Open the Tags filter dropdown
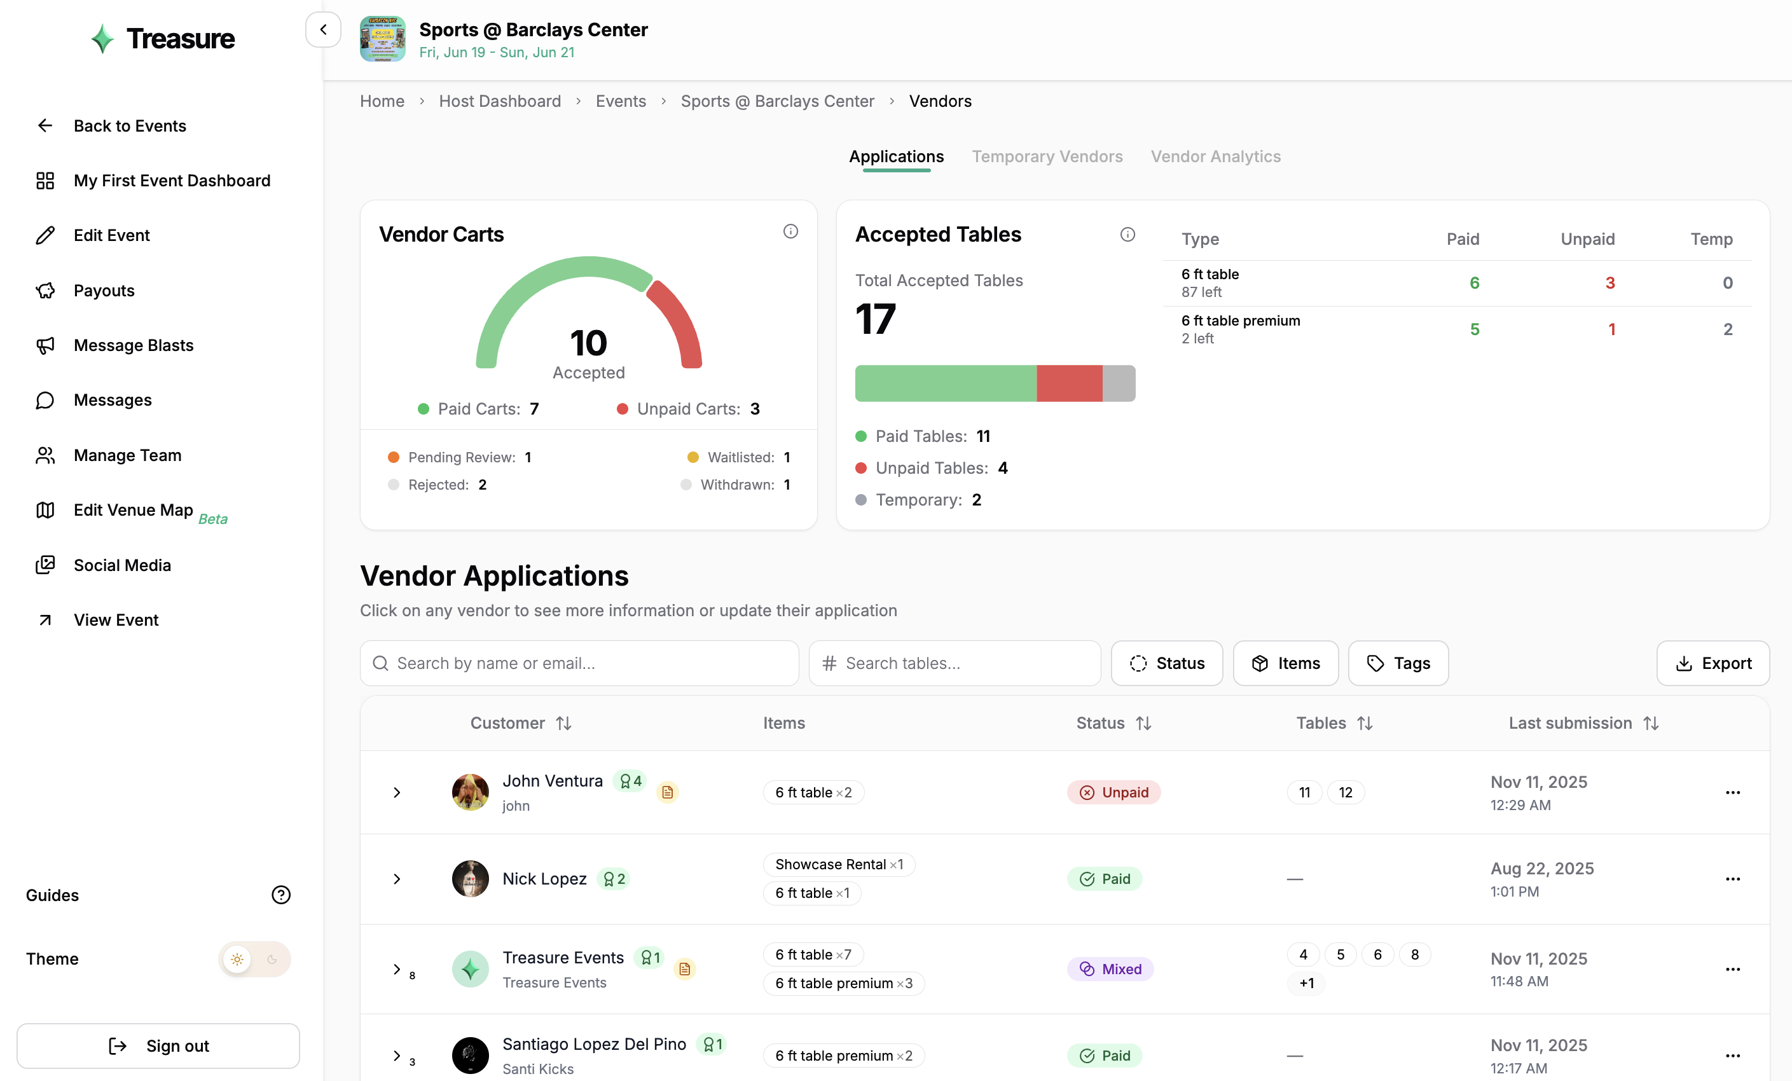Viewport: 1792px width, 1081px height. [x=1397, y=663]
